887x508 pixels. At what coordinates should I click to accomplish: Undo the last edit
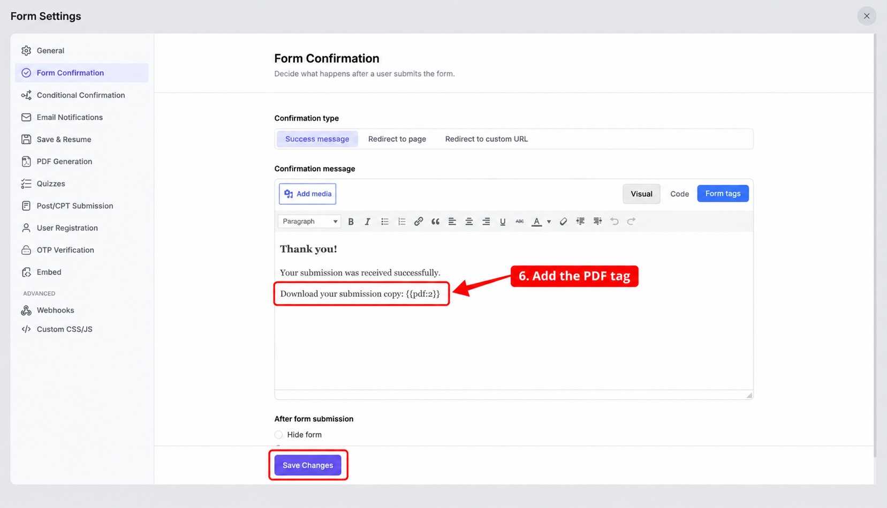click(x=615, y=222)
